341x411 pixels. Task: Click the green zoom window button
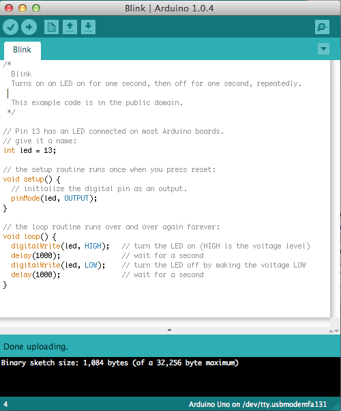pyautogui.click(x=36, y=8)
